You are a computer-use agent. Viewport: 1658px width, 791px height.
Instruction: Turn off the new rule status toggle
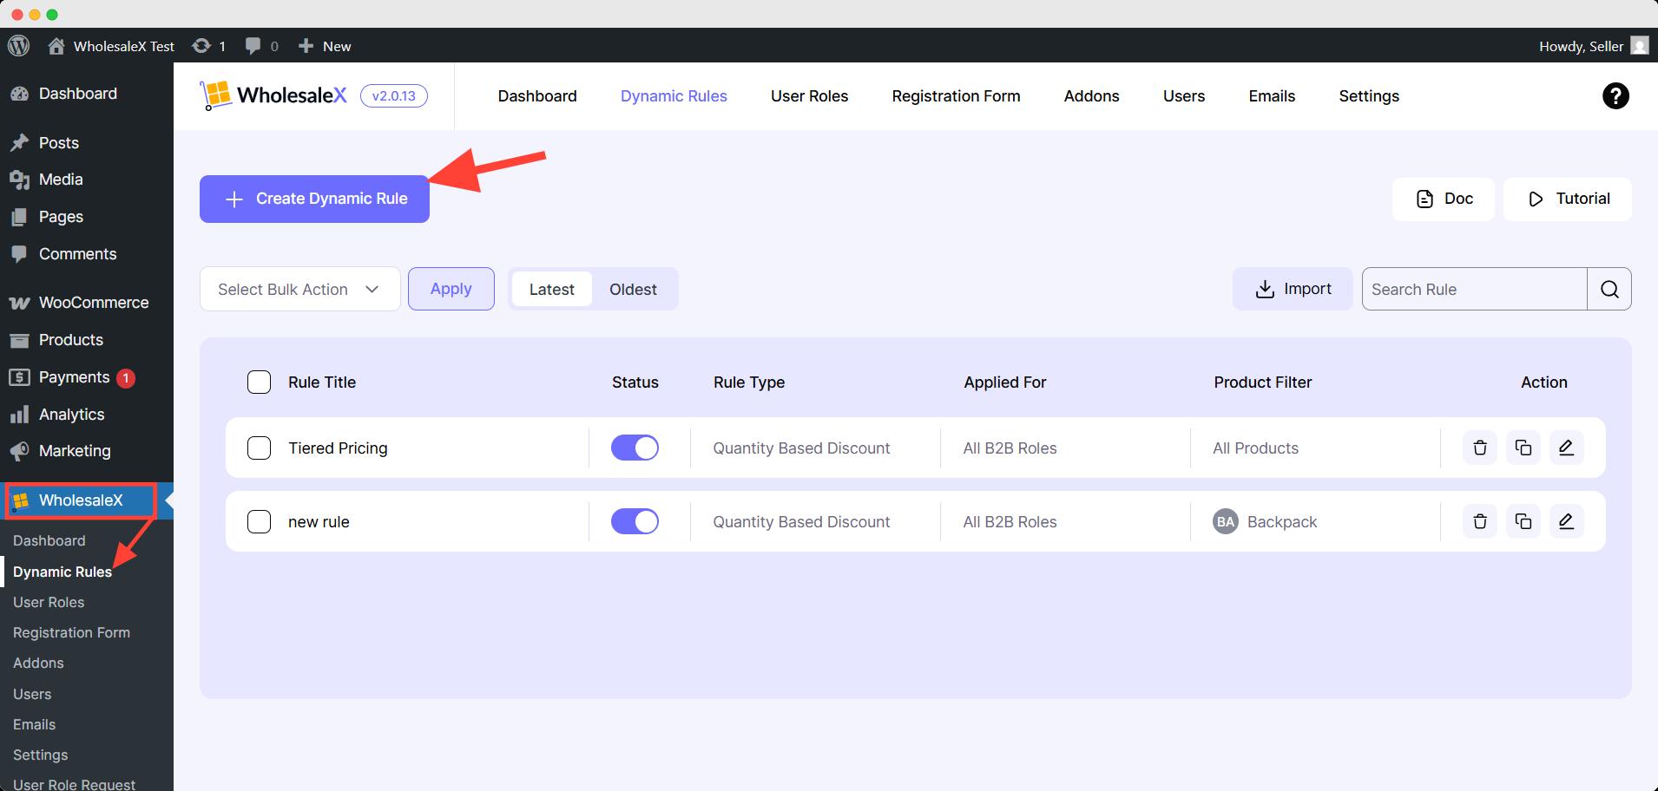(635, 521)
